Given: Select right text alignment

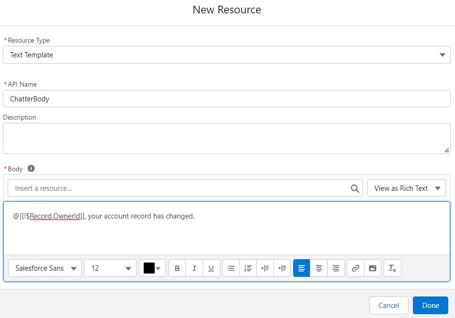Looking at the screenshot, I should point(336,268).
